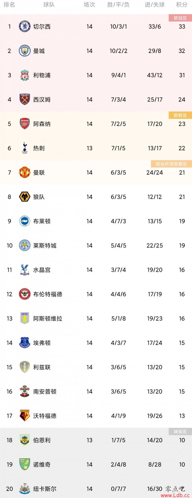Select the Liverpool club badge

[25, 75]
